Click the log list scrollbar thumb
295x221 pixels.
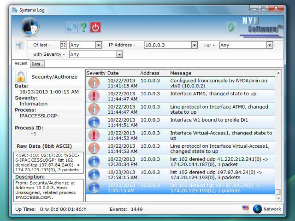(x=278, y=192)
